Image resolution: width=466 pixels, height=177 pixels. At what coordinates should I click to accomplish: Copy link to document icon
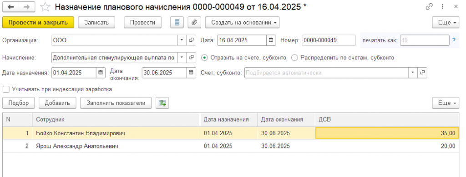point(429,7)
